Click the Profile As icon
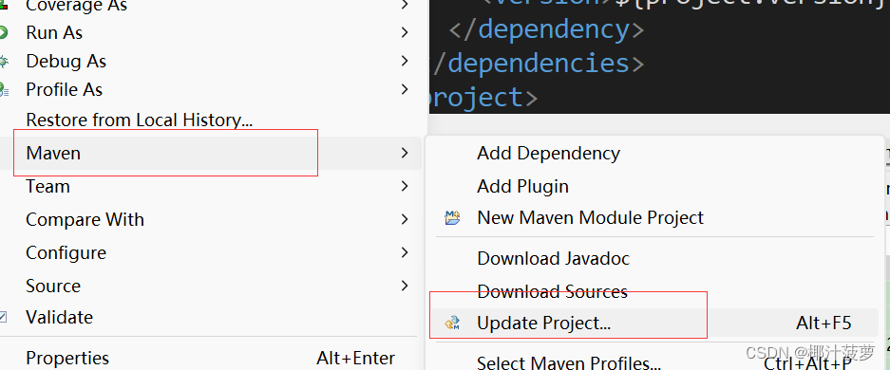 [4, 89]
